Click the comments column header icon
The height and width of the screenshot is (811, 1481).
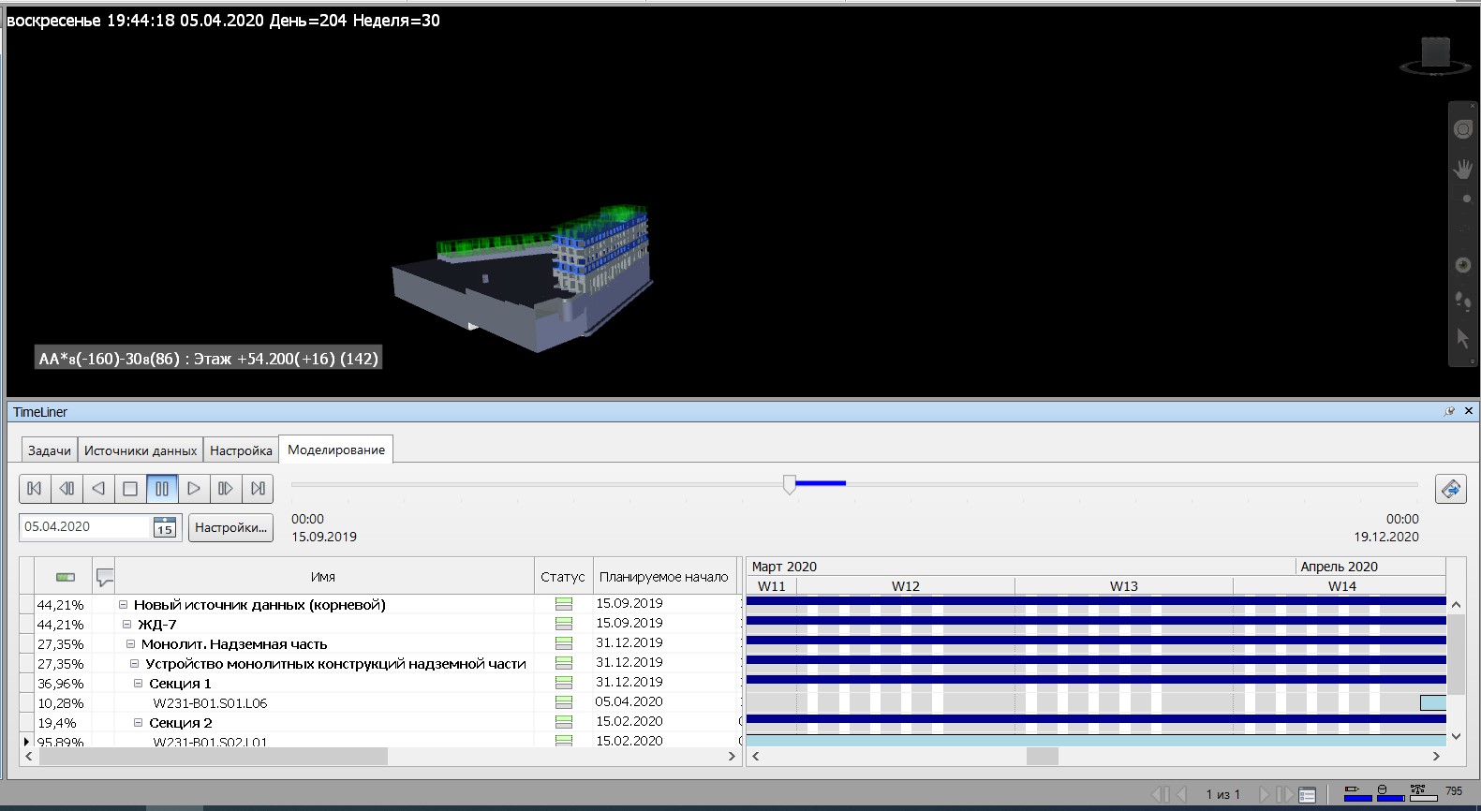105,577
